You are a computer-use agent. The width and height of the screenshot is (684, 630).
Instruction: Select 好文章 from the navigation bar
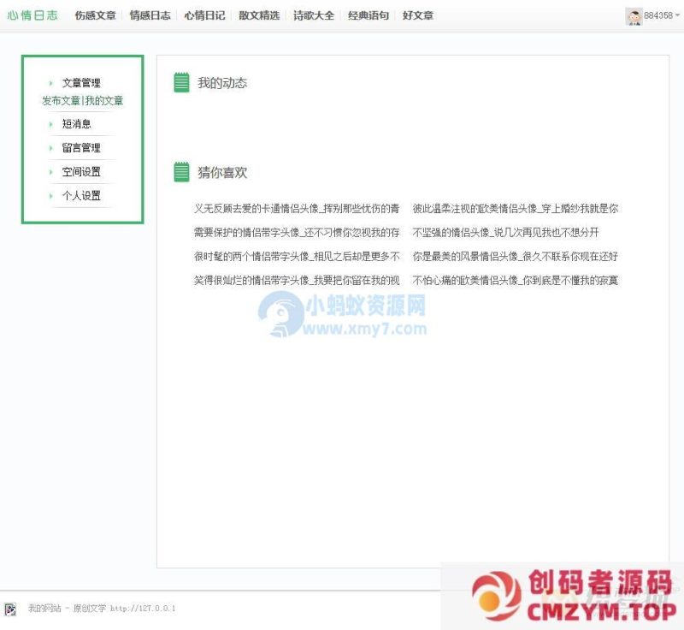[419, 15]
